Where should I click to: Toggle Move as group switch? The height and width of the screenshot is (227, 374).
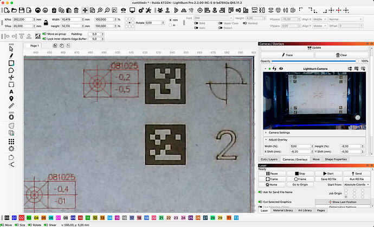(x=44, y=34)
